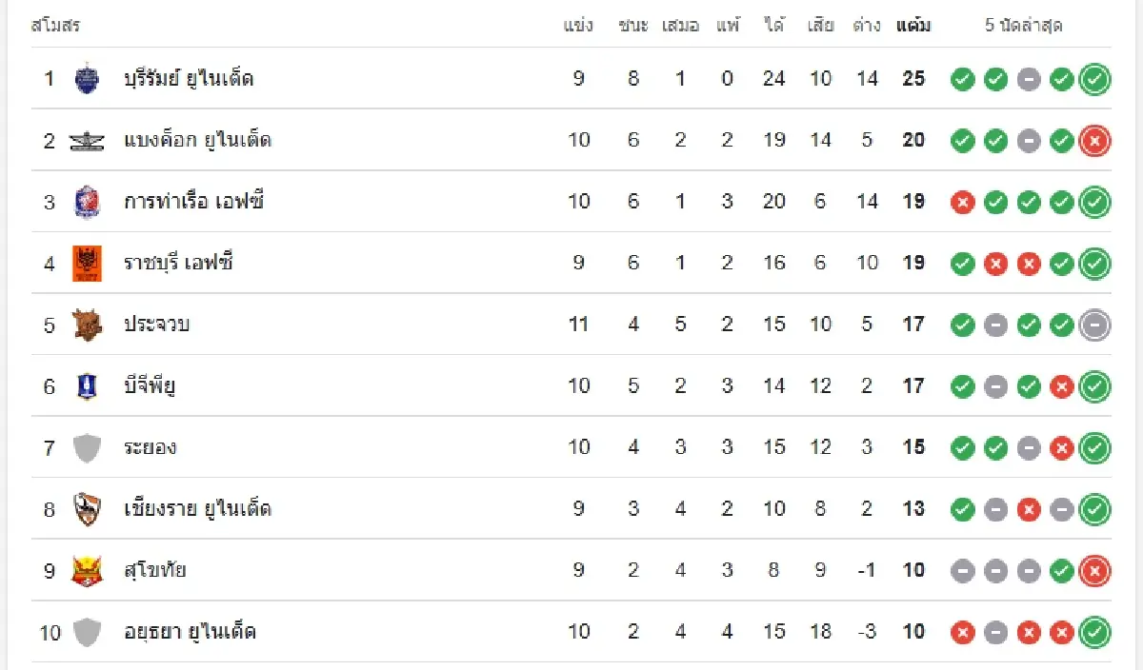
Task: Open the อยุธยา ยูไนเต็ด team link
Action: click(190, 632)
